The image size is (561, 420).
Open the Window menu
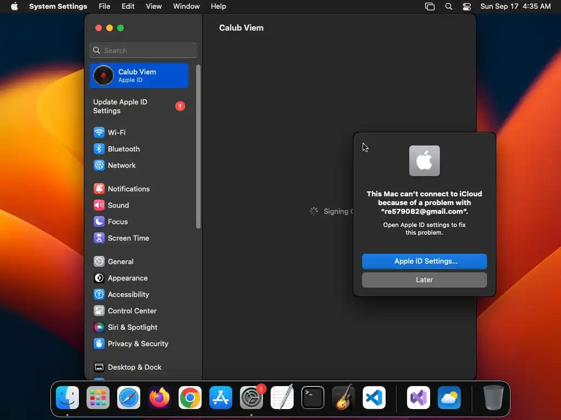tap(186, 7)
